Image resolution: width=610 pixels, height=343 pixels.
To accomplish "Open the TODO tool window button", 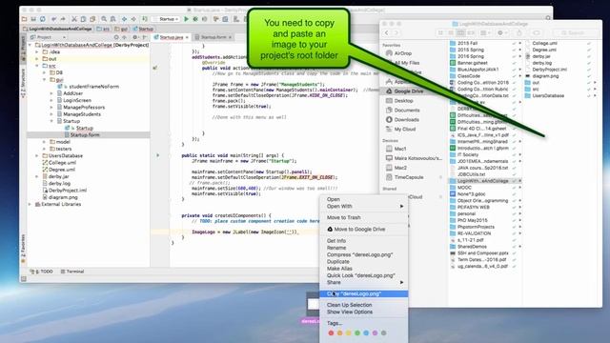I will (42, 272).
